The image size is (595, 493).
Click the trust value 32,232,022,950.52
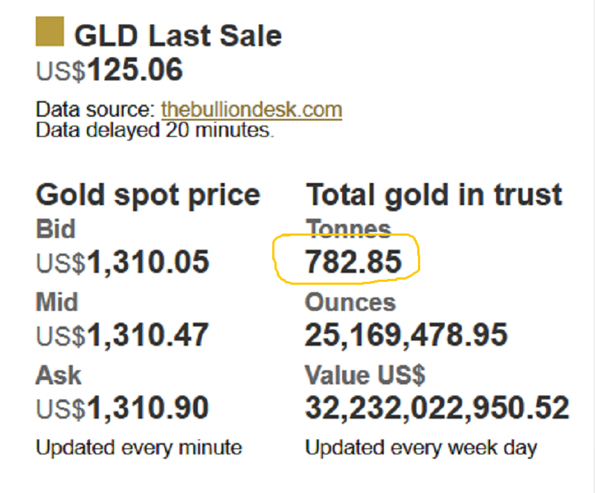point(437,408)
